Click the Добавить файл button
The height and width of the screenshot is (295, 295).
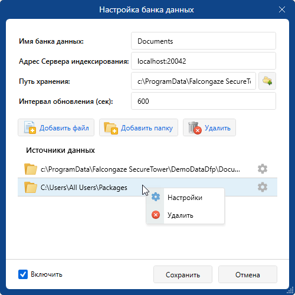(x=56, y=127)
